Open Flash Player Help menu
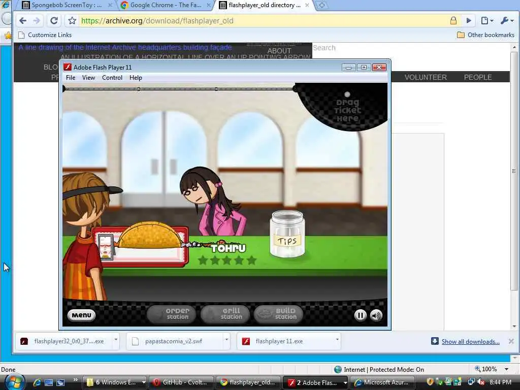 (136, 78)
